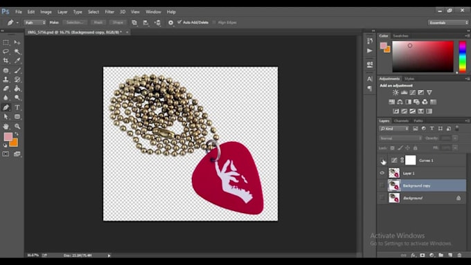
Task: Select the Clone Stamp tool
Action: 6,80
